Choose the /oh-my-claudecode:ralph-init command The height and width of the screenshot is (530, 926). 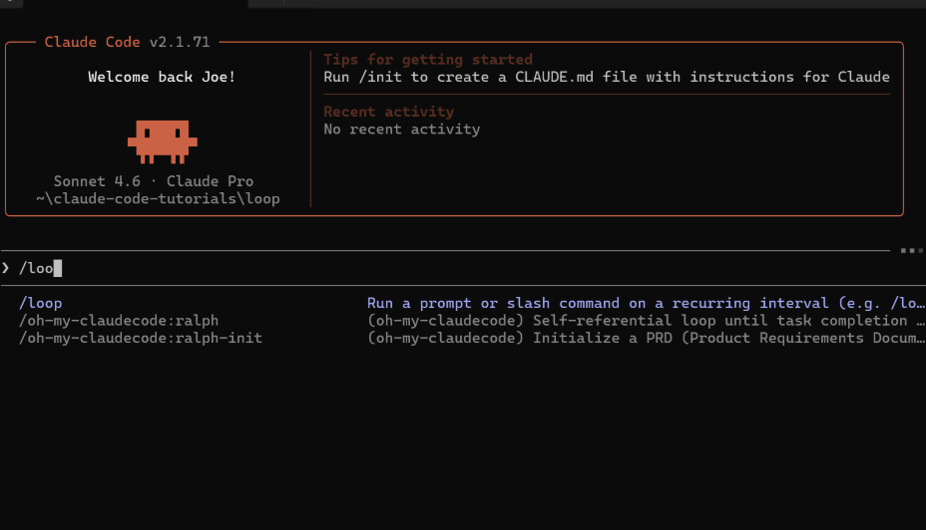pyautogui.click(x=141, y=338)
